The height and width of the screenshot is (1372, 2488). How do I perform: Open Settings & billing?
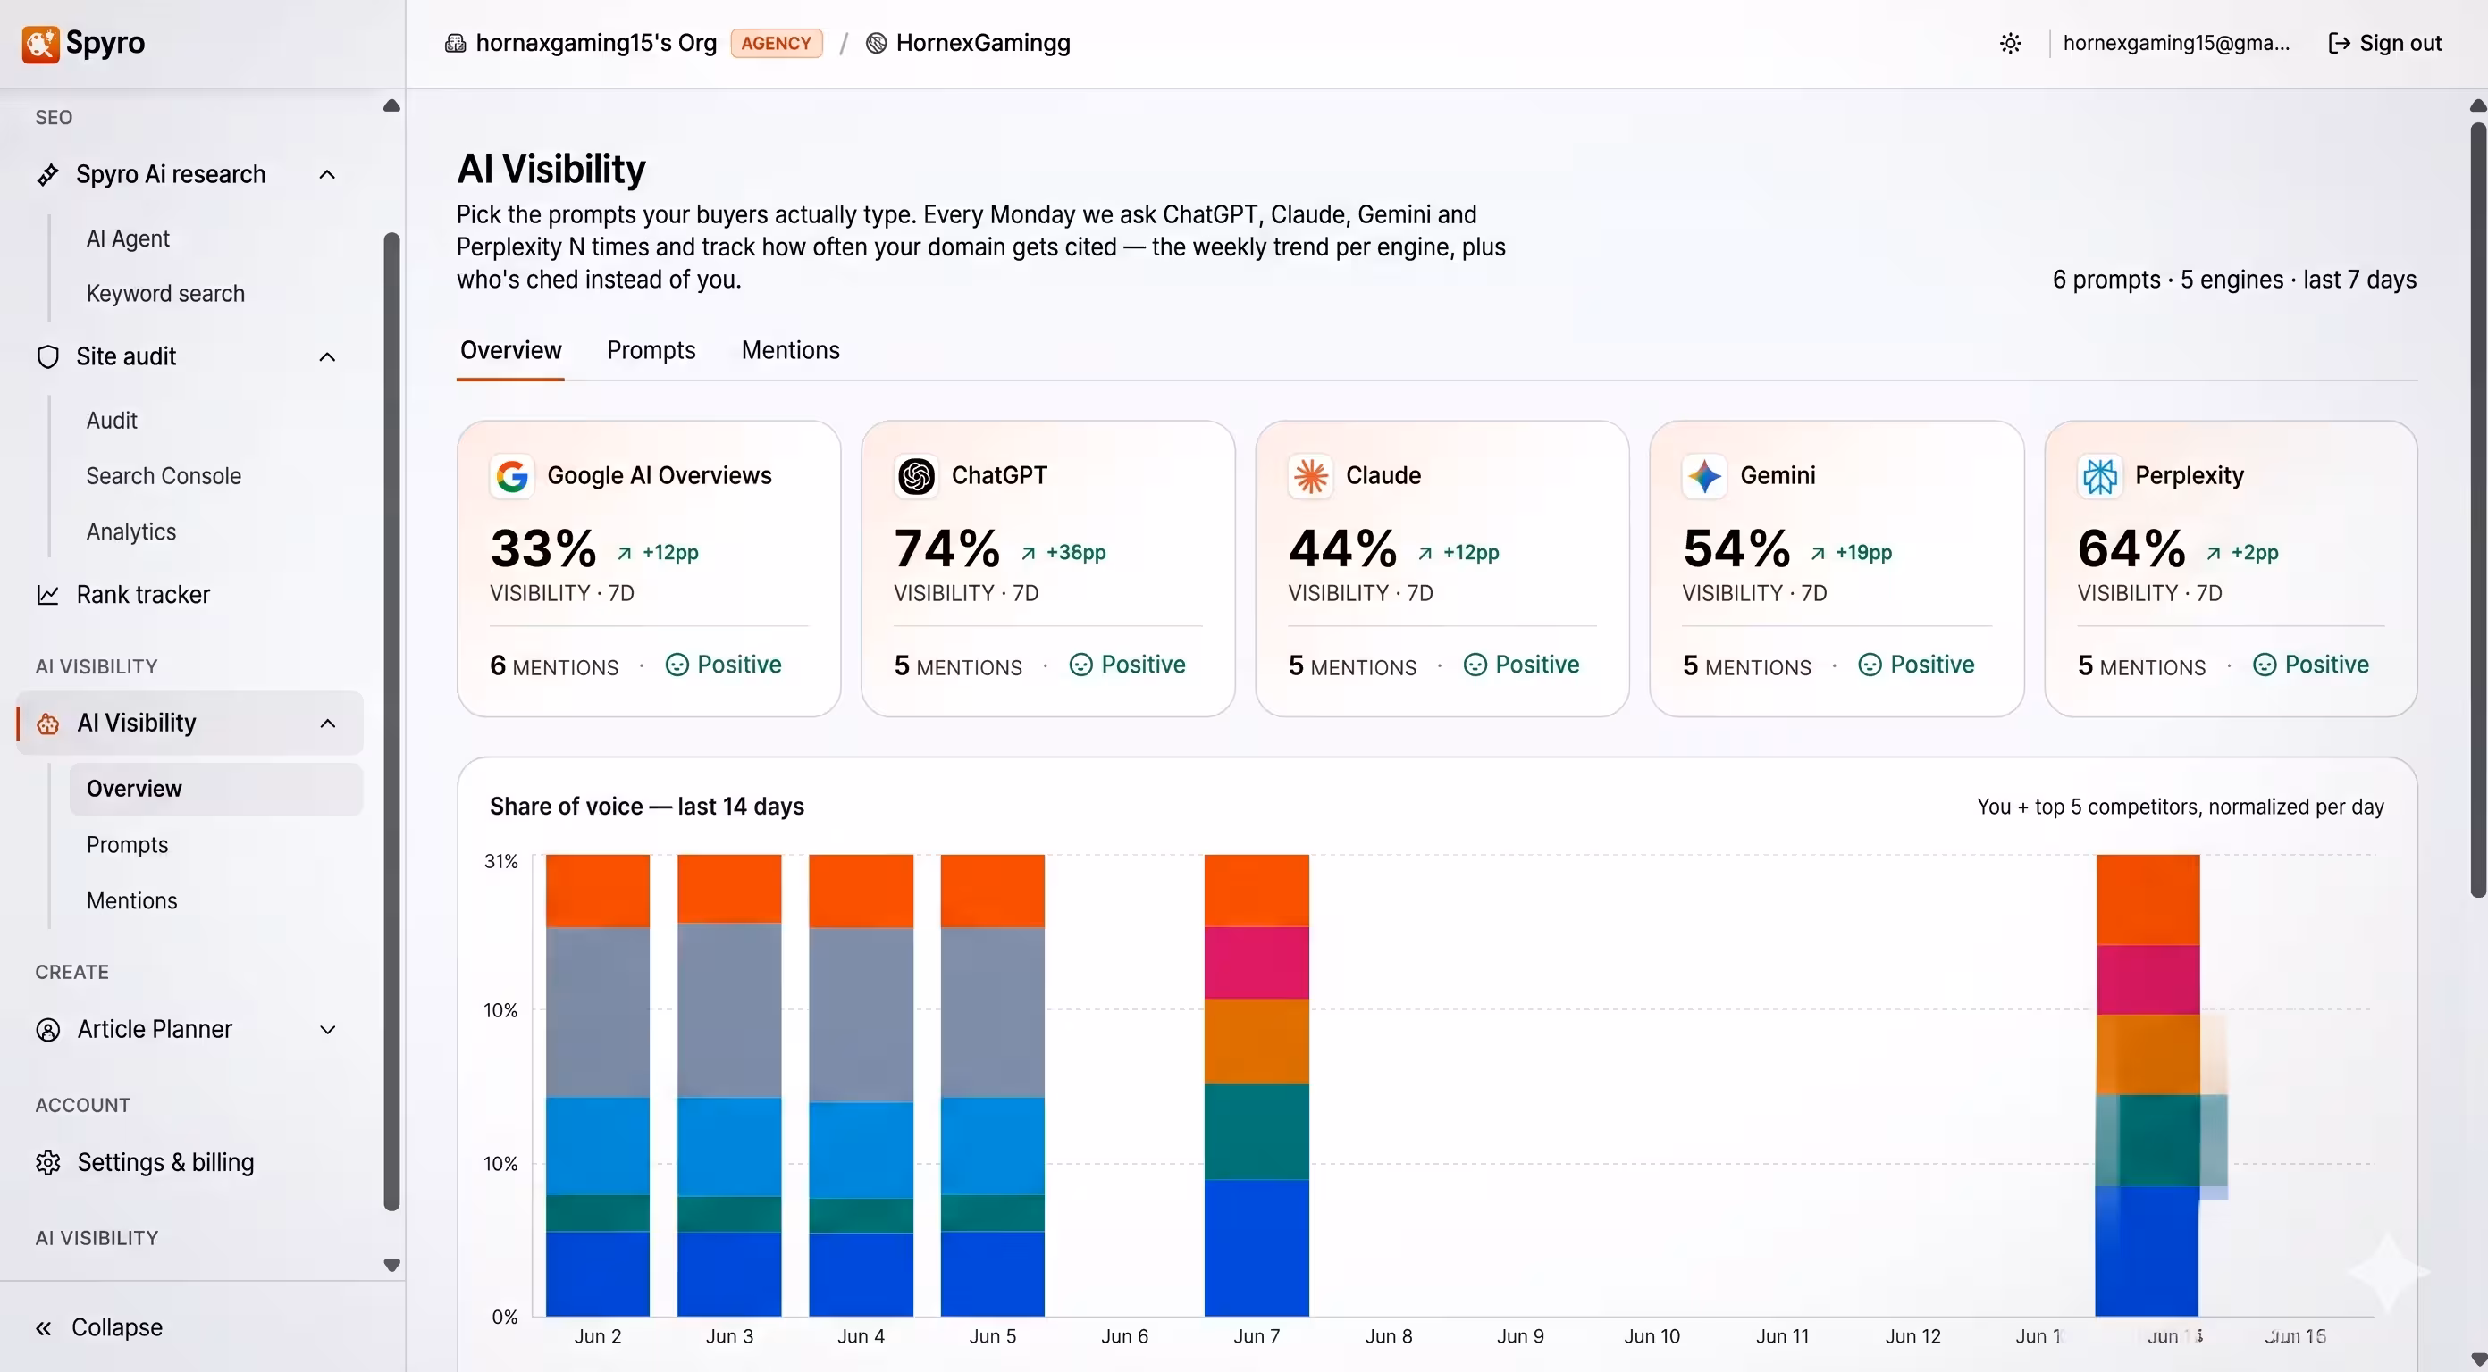coord(165,1162)
